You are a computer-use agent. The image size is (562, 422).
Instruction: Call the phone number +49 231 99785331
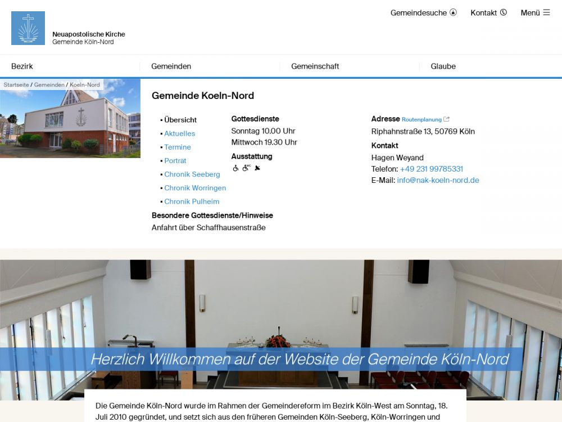(x=431, y=169)
